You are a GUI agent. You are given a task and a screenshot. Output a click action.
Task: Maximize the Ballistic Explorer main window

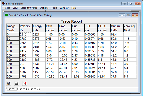point(131,4)
